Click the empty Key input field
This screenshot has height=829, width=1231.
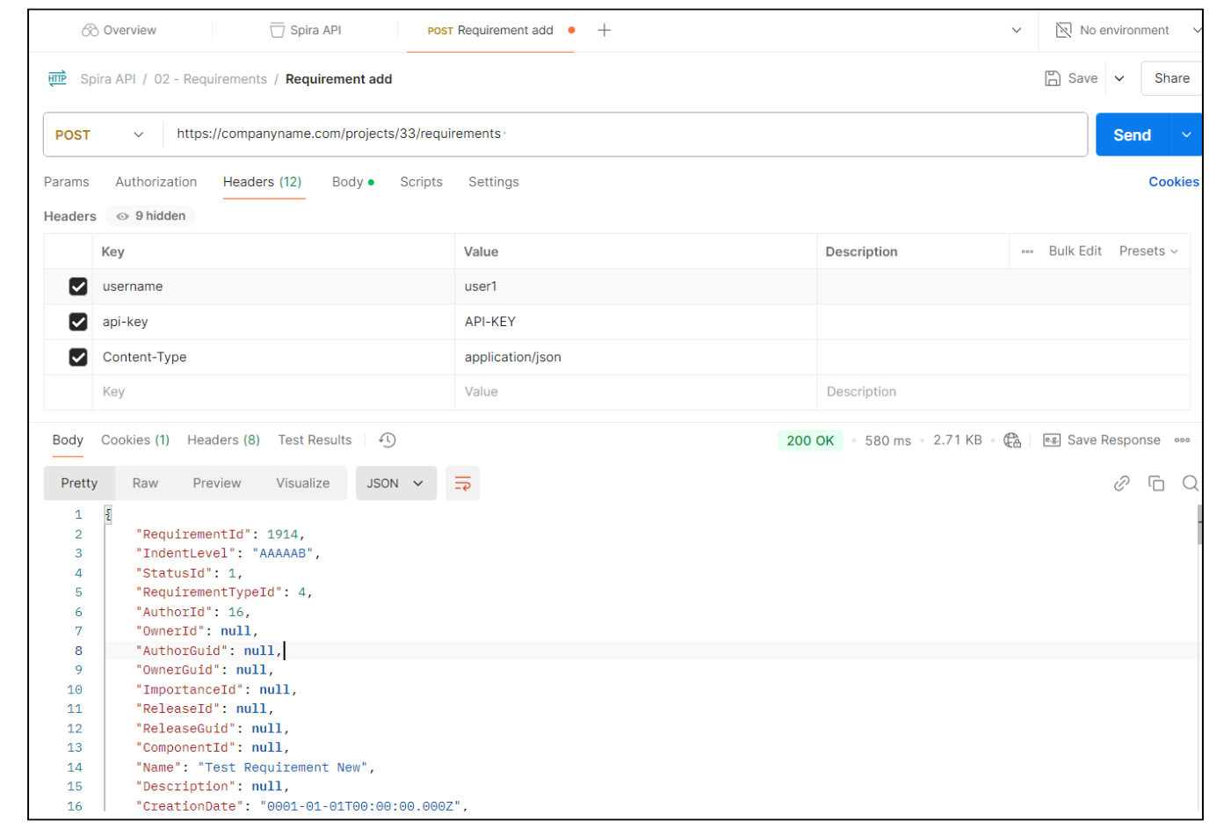[273, 392]
